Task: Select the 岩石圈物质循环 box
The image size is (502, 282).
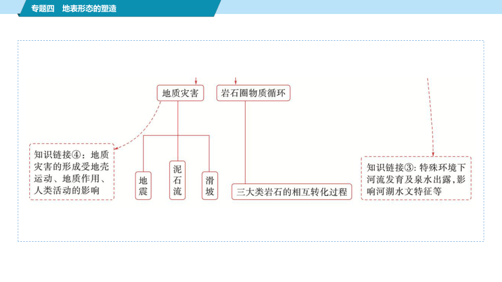Action: tap(253, 93)
